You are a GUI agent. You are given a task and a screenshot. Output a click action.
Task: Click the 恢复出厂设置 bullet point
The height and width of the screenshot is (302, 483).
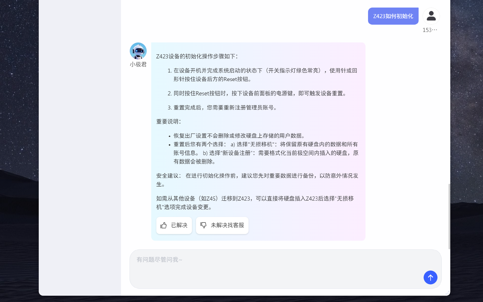pyautogui.click(x=239, y=136)
